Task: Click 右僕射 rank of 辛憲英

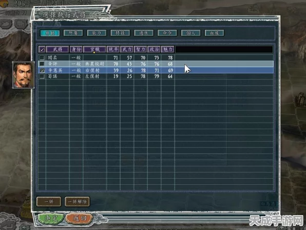Action: tap(92, 70)
